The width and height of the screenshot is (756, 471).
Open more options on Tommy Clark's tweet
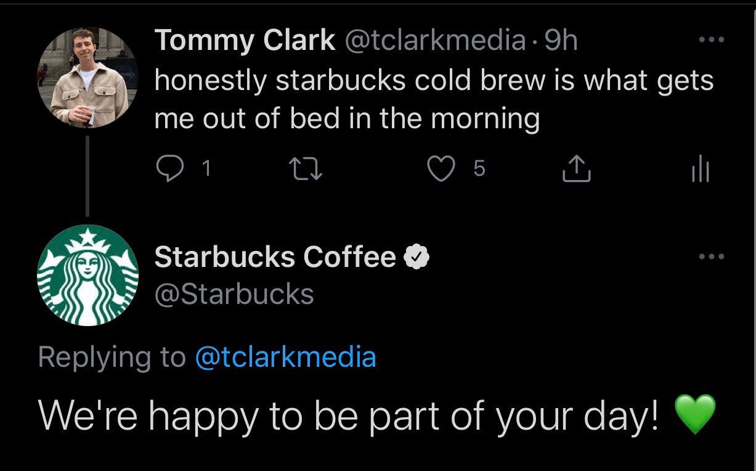pos(712,40)
